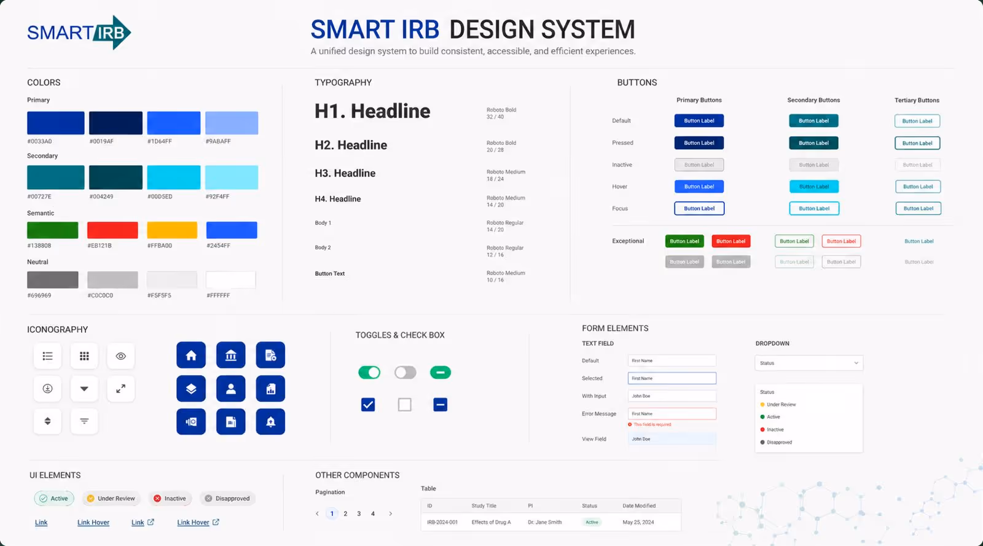
Task: Click the blue document-add icon tile
Action: [x=271, y=356]
